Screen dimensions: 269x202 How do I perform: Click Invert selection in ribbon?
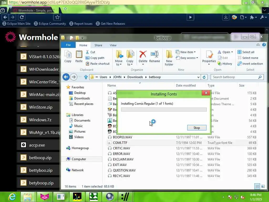[250, 64]
